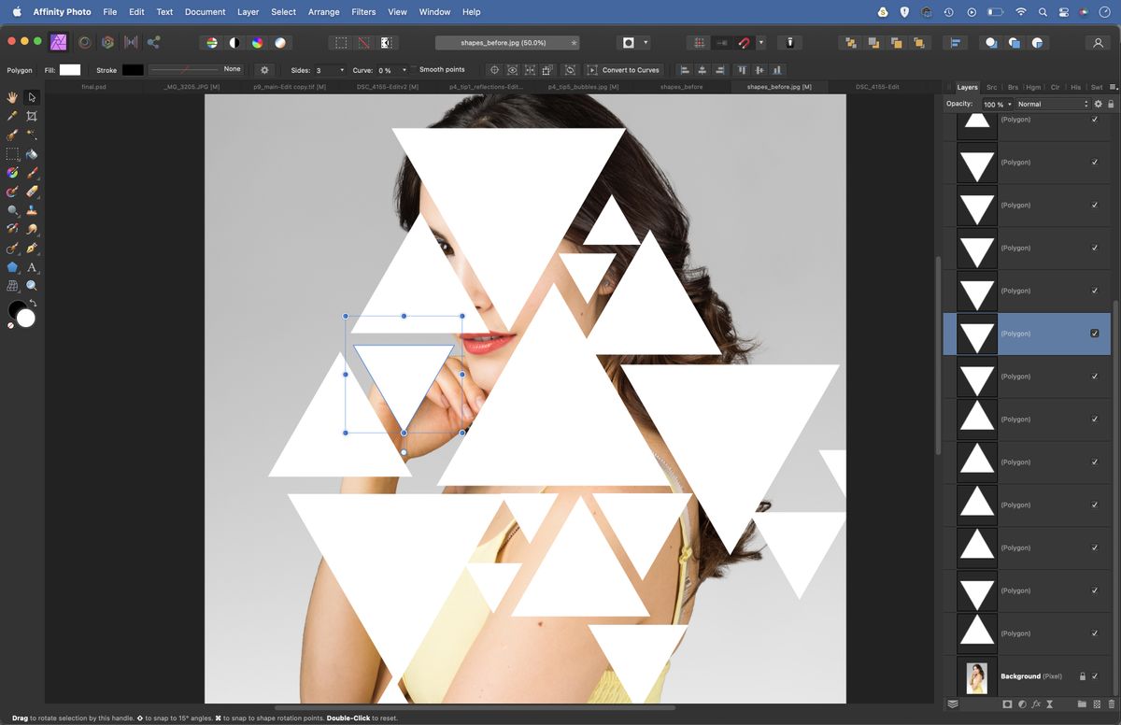Pick the Zoom tool in the toolbar

(31, 286)
